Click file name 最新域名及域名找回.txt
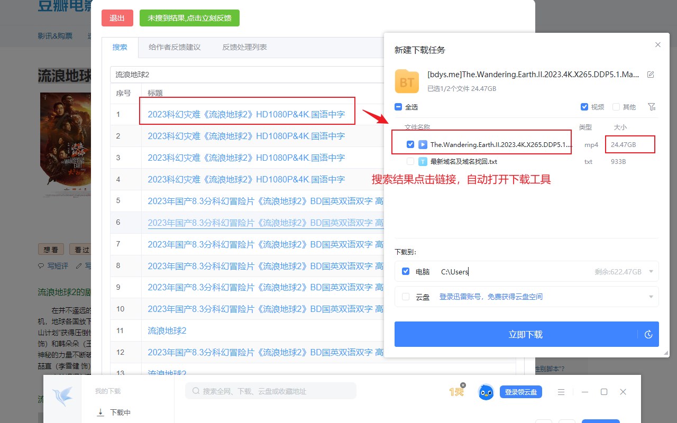677x423 pixels. [x=464, y=161]
